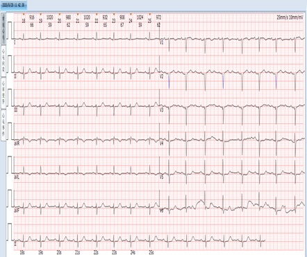The image size is (307, 257).
Task: Select the lead V1 label
Action: pos(162,43)
